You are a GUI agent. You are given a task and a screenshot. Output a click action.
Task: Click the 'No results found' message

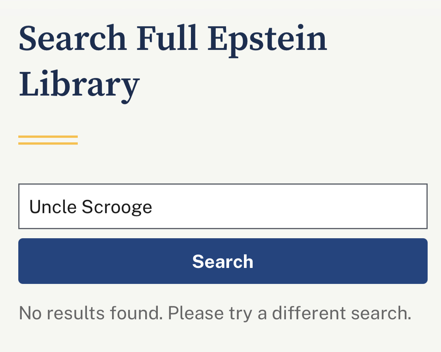(x=215, y=313)
